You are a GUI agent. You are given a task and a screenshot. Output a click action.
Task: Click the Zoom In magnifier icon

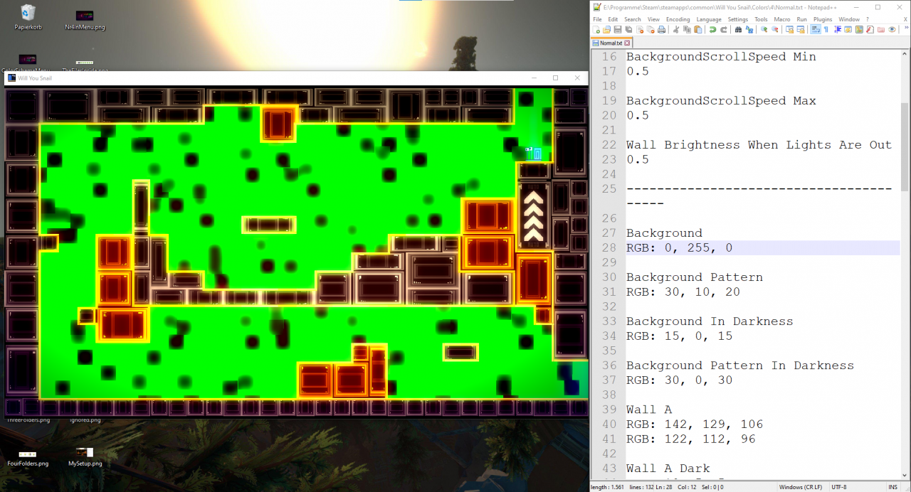click(x=764, y=30)
